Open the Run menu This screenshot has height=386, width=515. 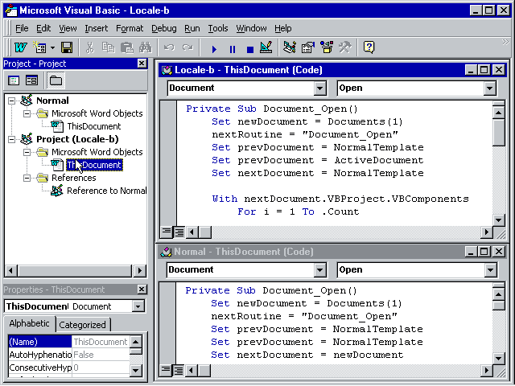tap(192, 29)
